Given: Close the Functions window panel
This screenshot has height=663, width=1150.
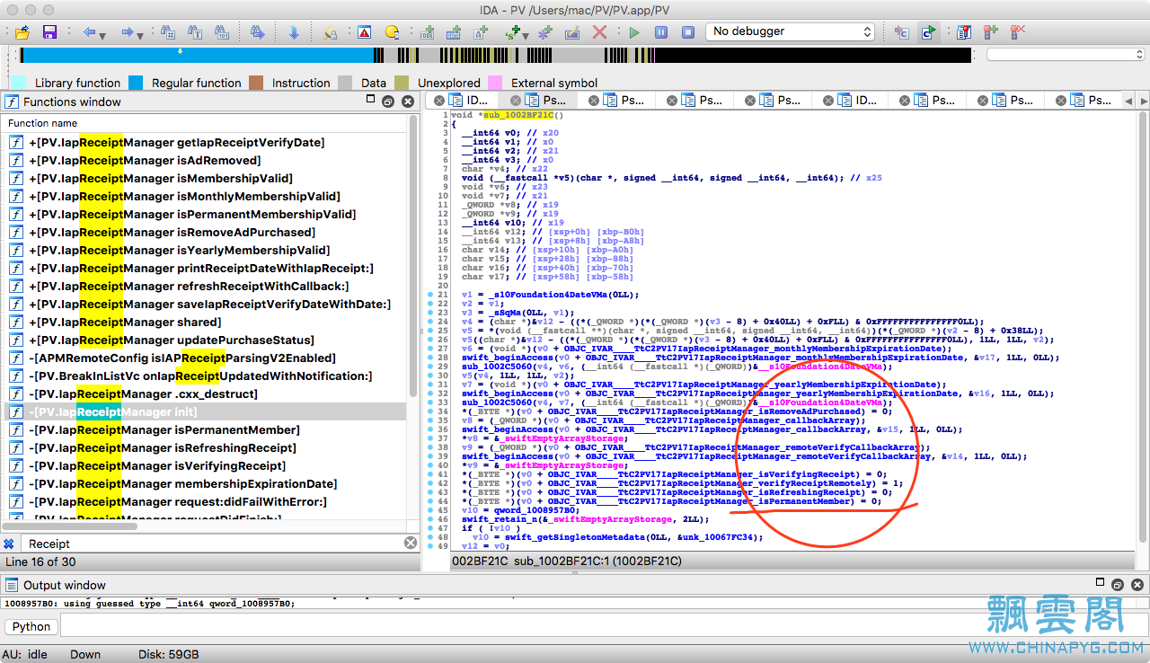Looking at the screenshot, I should point(408,102).
